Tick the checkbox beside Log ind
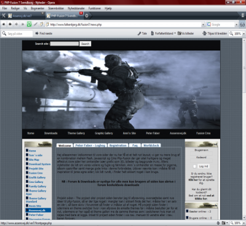Screen dimensions: 246x226 [x=194, y=166]
